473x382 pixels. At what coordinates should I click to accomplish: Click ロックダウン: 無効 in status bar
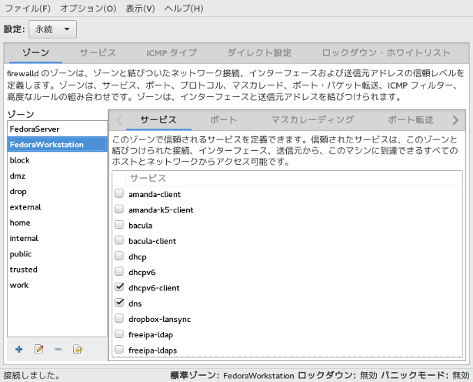(x=338, y=375)
